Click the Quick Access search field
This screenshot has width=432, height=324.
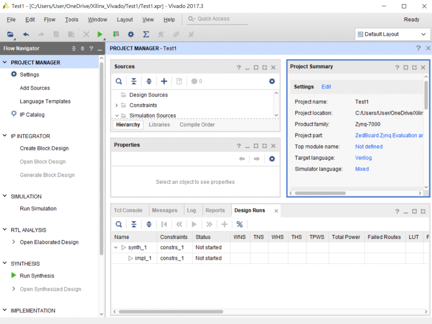pos(218,19)
